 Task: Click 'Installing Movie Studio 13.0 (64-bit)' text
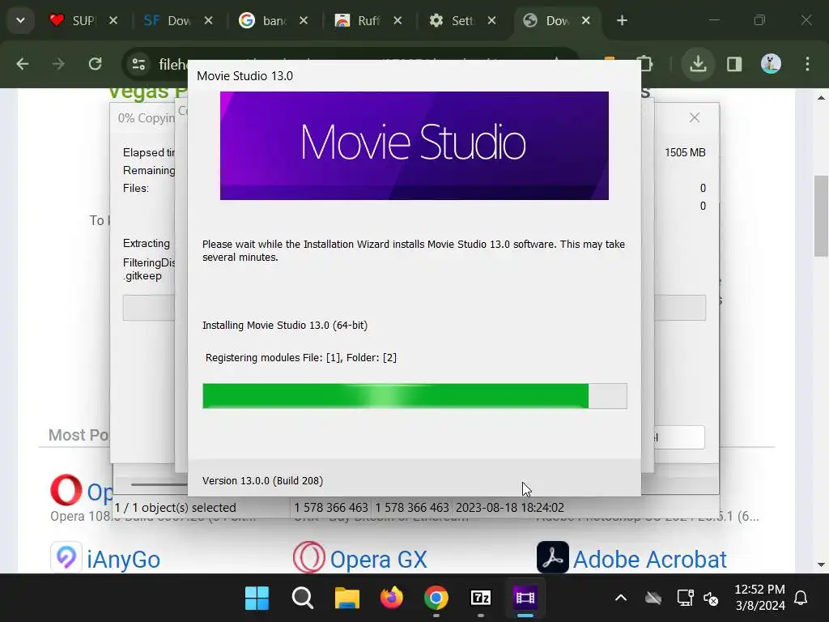click(x=284, y=326)
